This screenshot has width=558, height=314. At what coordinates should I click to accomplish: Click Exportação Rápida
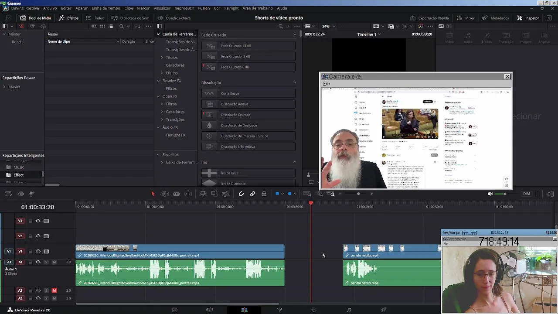(429, 18)
